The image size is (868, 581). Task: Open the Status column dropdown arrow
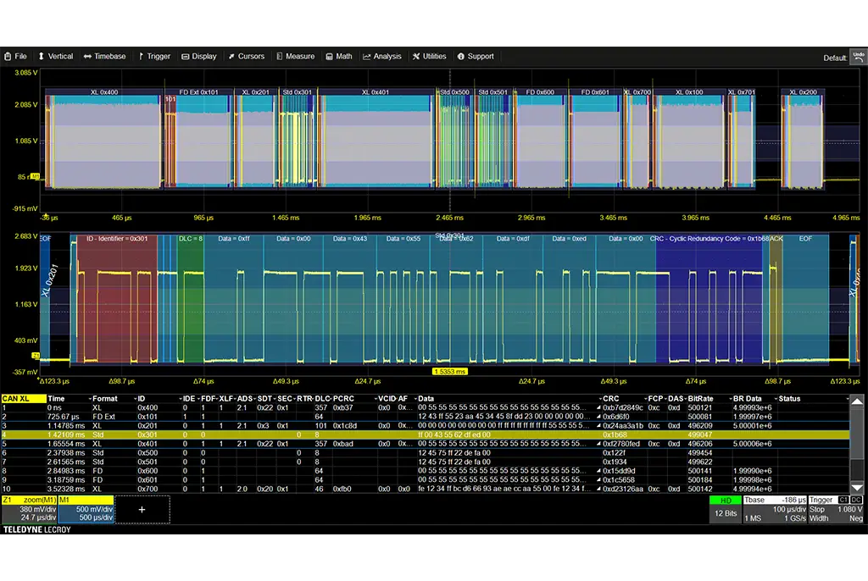click(x=848, y=399)
